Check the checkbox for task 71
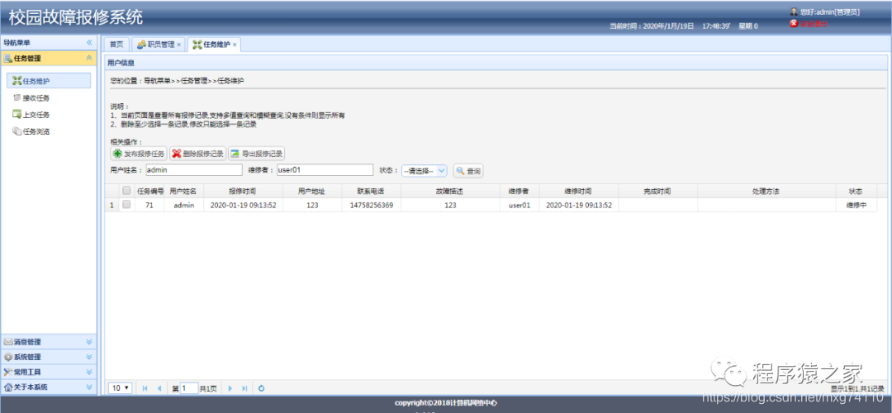 [x=127, y=205]
